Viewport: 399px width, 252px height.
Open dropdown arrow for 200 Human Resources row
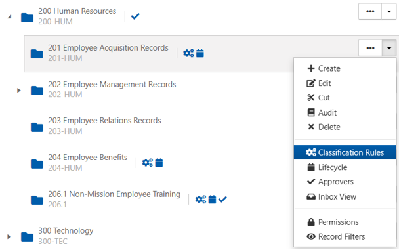388,11
